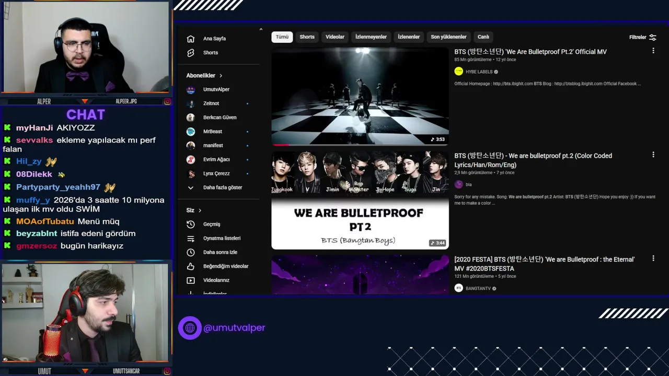
Task: Open the Shorts sidebar icon
Action: click(x=191, y=53)
